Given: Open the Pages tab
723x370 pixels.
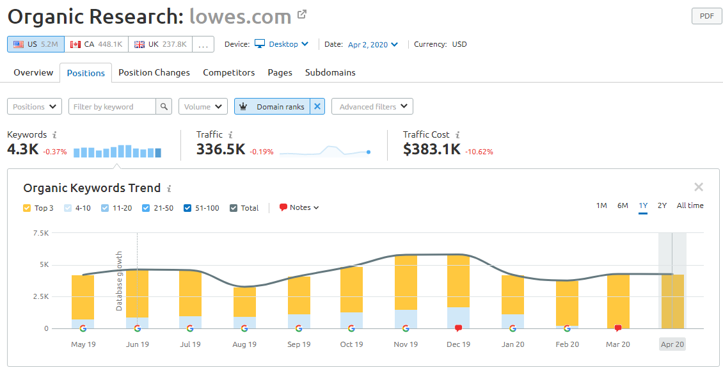Looking at the screenshot, I should (280, 72).
